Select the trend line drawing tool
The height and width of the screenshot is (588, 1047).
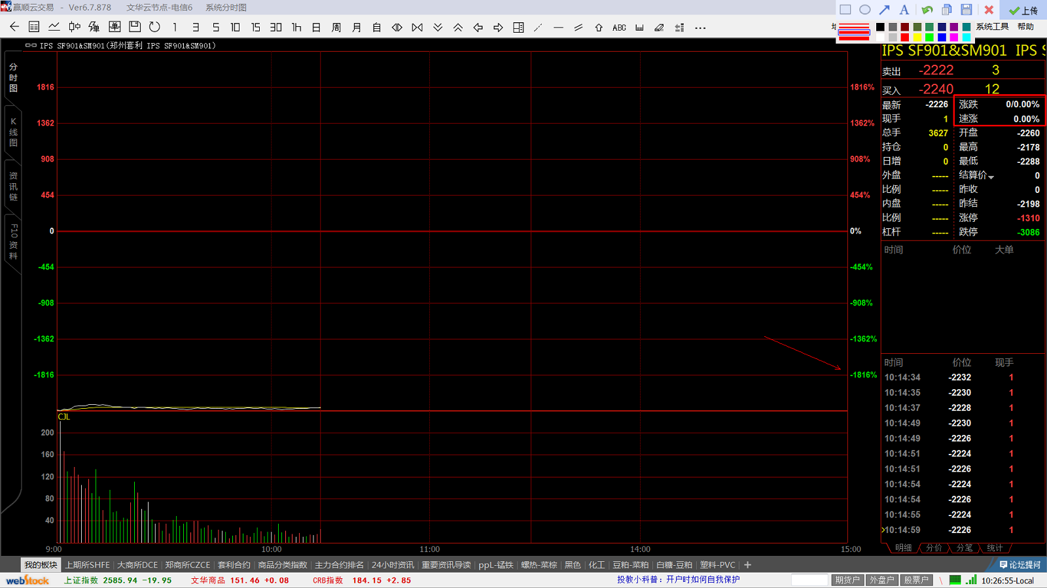(x=539, y=27)
